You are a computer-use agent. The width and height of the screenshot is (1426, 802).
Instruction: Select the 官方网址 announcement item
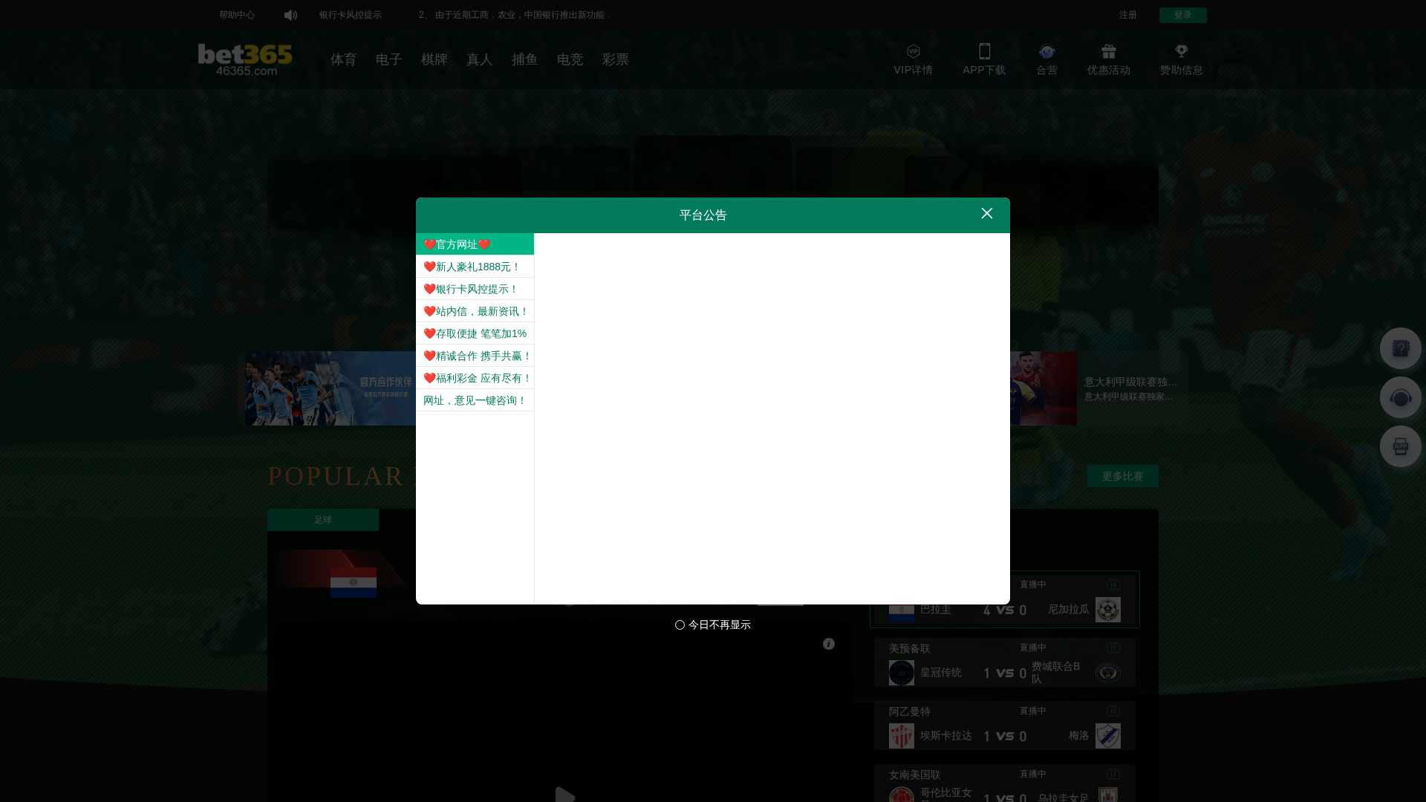(x=475, y=244)
